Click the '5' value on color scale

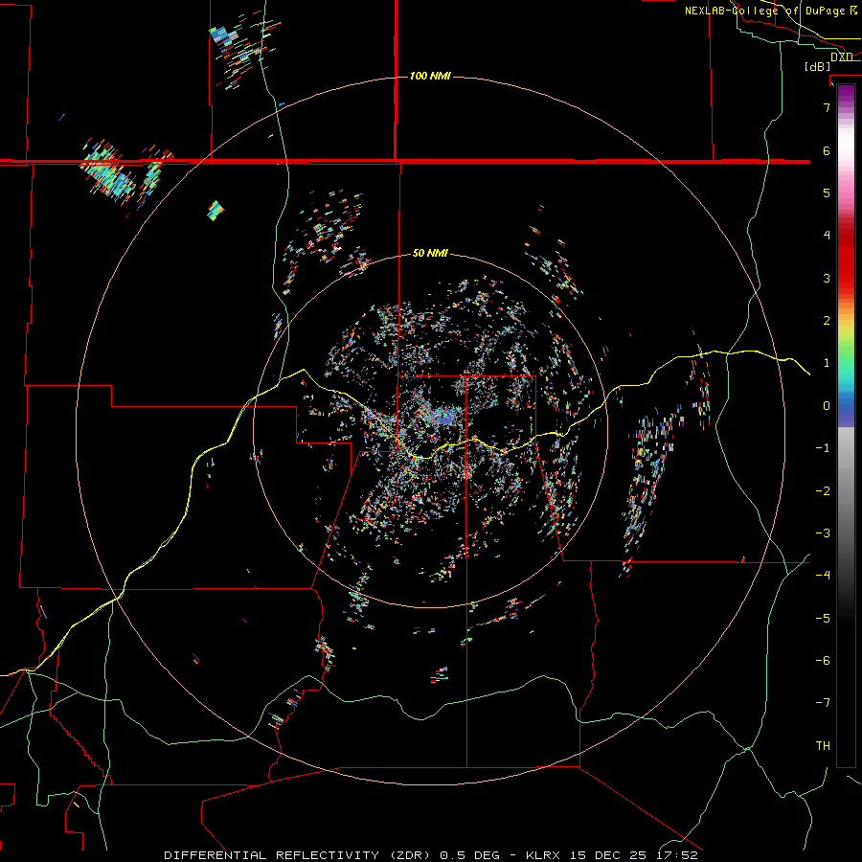(827, 193)
